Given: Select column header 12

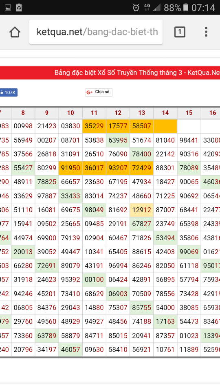Looking at the screenshot, I should [118, 113].
